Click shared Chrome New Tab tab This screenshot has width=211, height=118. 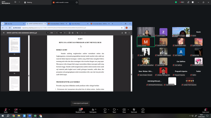coord(15,24)
